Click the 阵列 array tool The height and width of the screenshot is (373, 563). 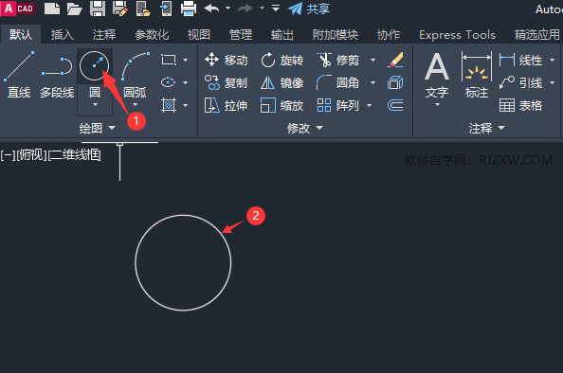point(337,105)
